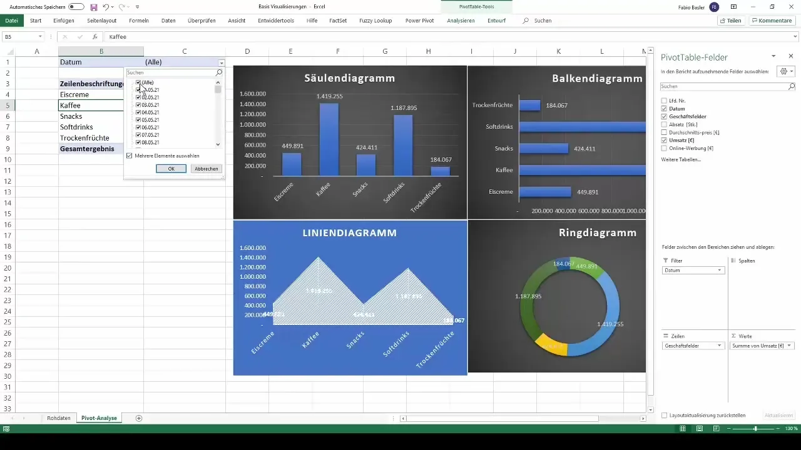
Task: Click the Undo arrow icon
Action: pos(106,7)
